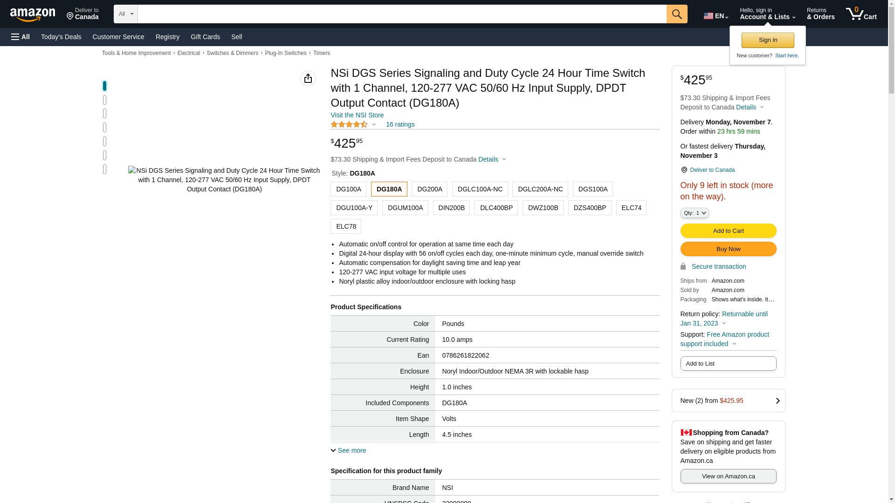The width and height of the screenshot is (895, 503).
Task: Click the Amazon logo
Action: click(33, 14)
